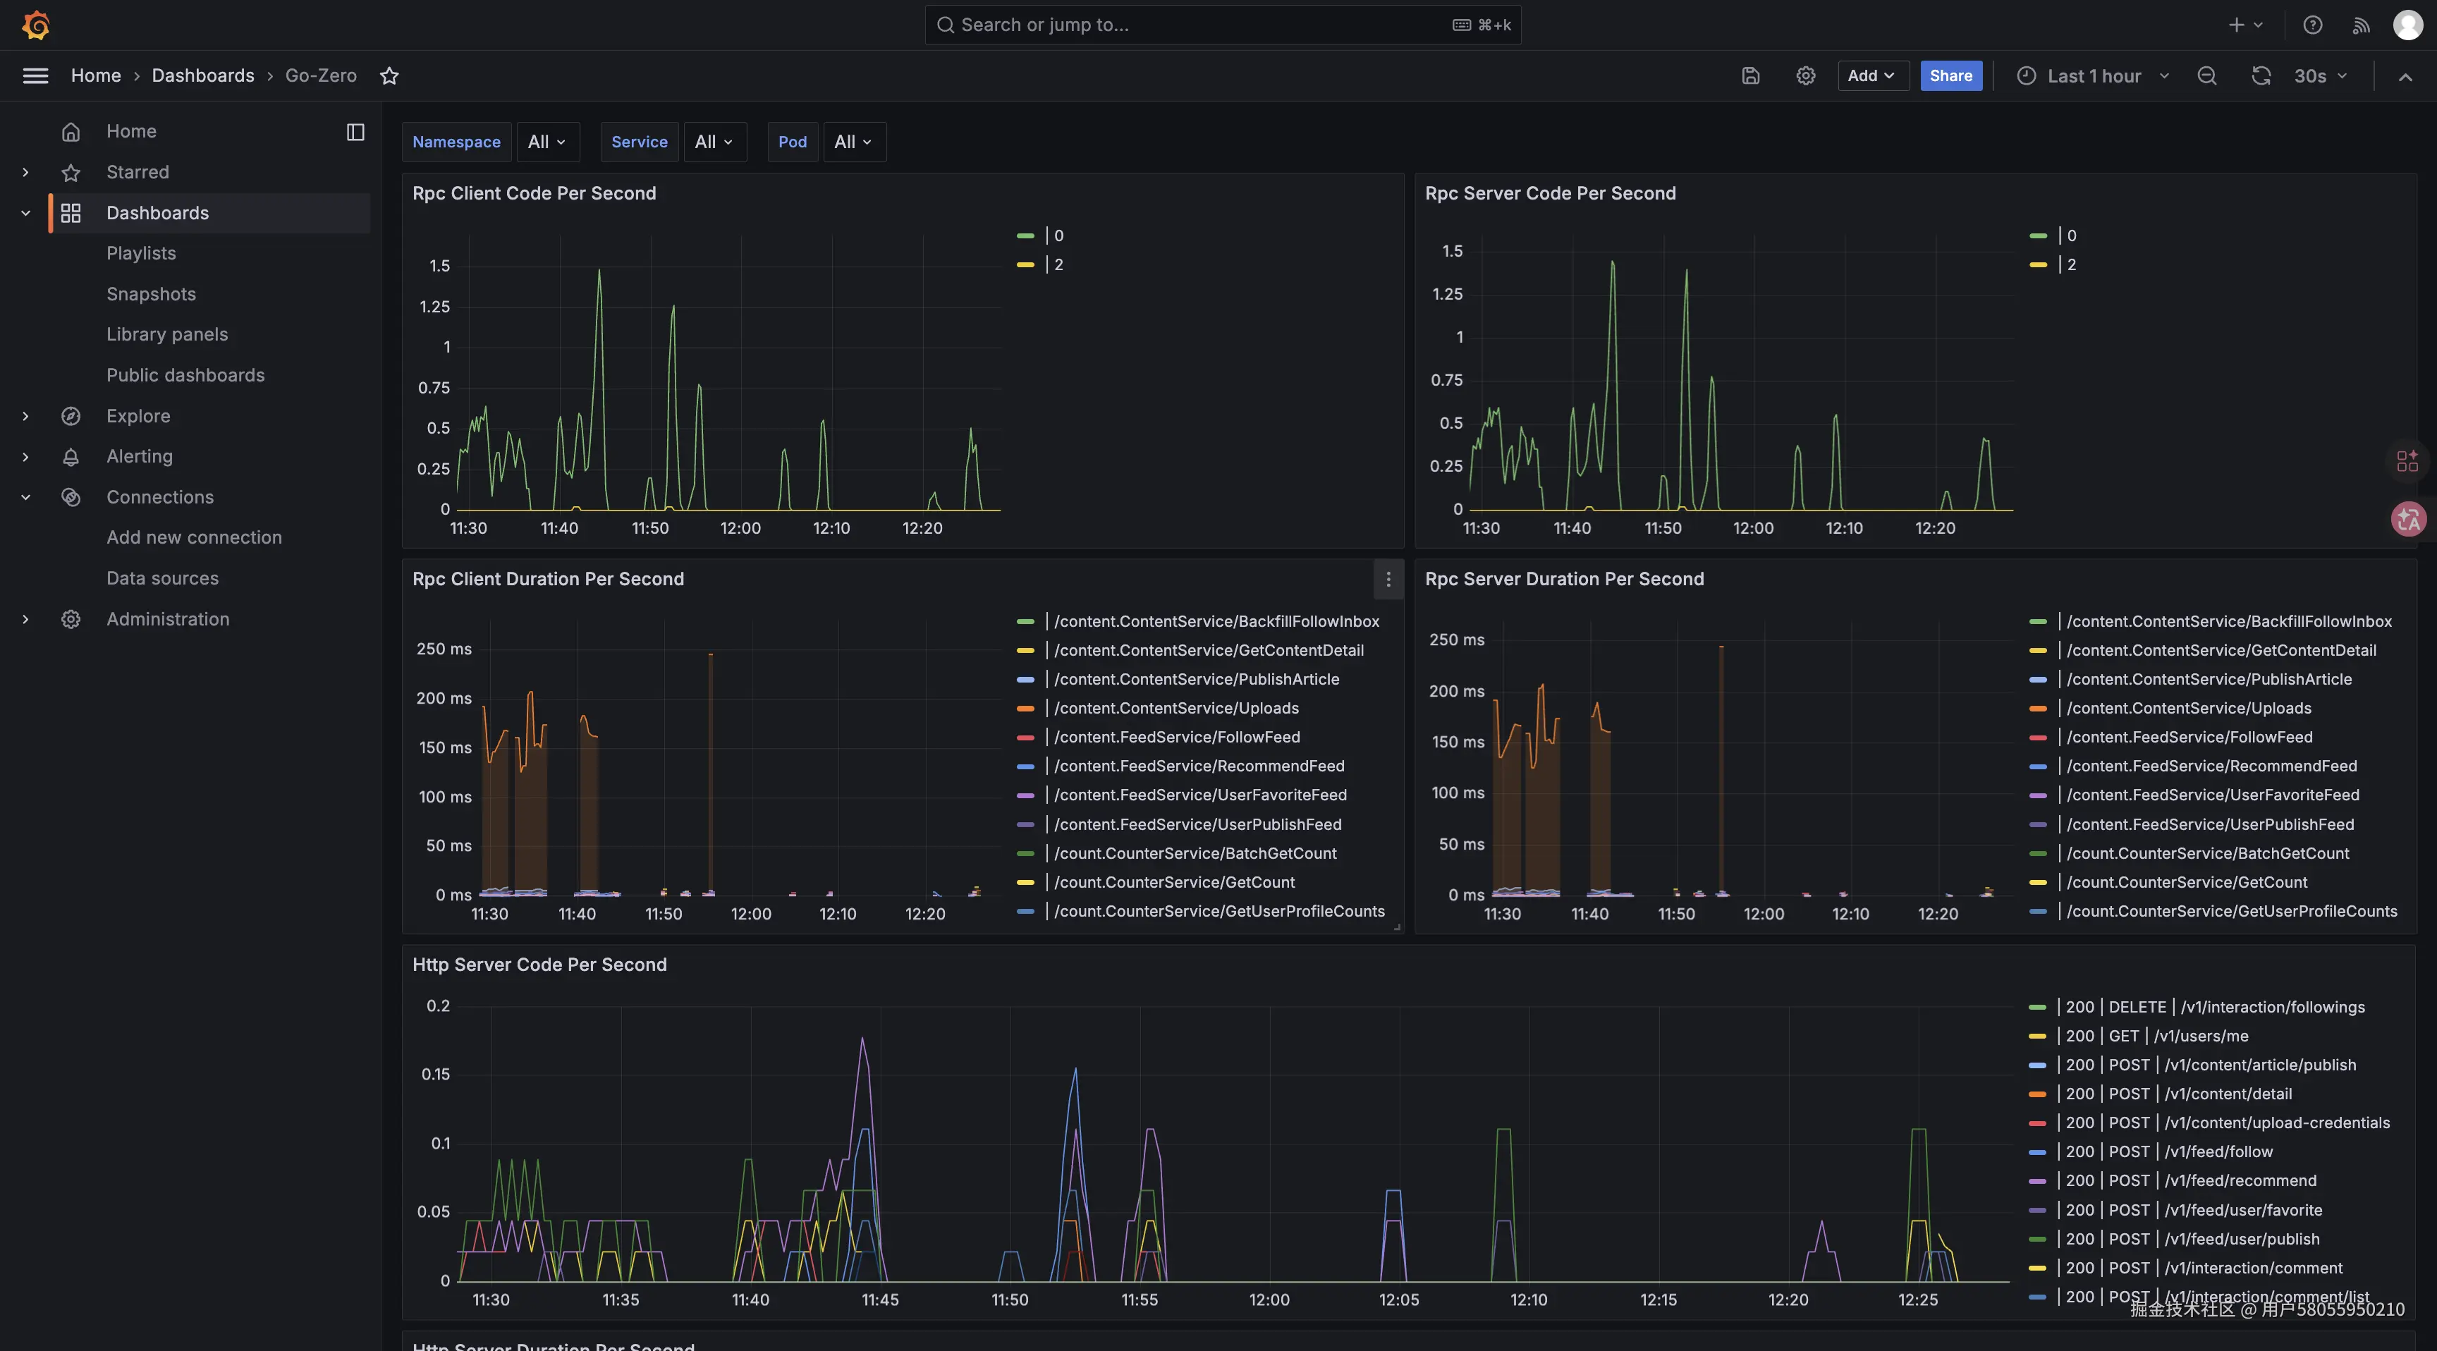The height and width of the screenshot is (1351, 2437).
Task: Open Rpc Client Duration panel menu
Action: point(1388,579)
